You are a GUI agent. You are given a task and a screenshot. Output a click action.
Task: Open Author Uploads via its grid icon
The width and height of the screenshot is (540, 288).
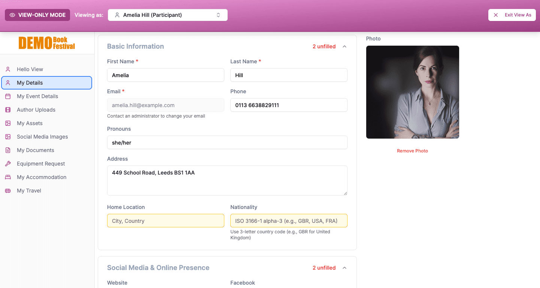click(x=8, y=110)
